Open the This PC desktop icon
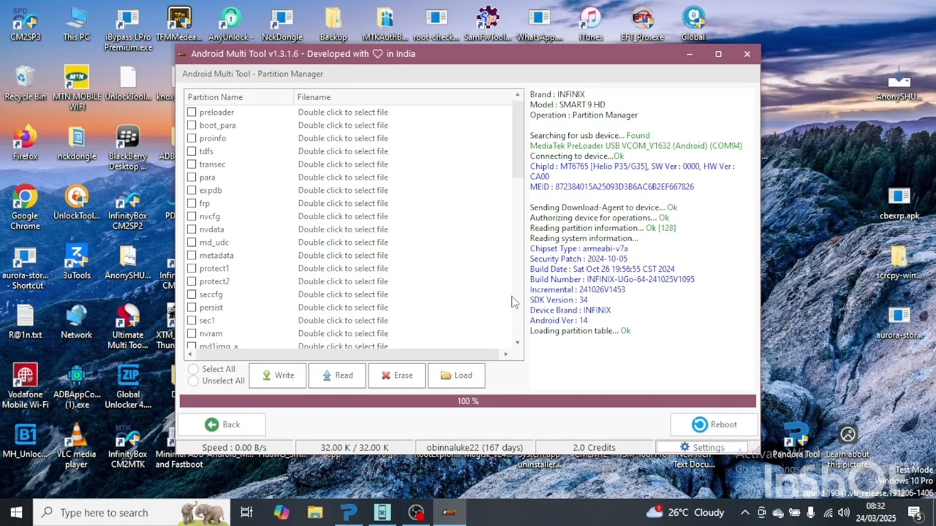This screenshot has height=526, width=936. (x=76, y=24)
